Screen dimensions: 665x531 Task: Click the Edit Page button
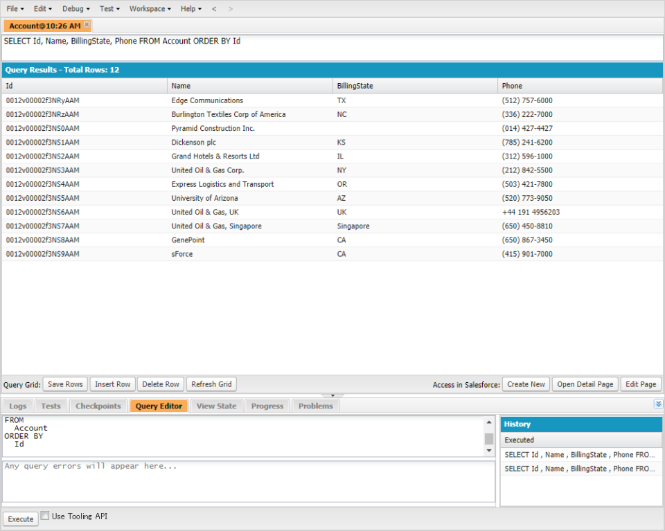click(x=641, y=384)
